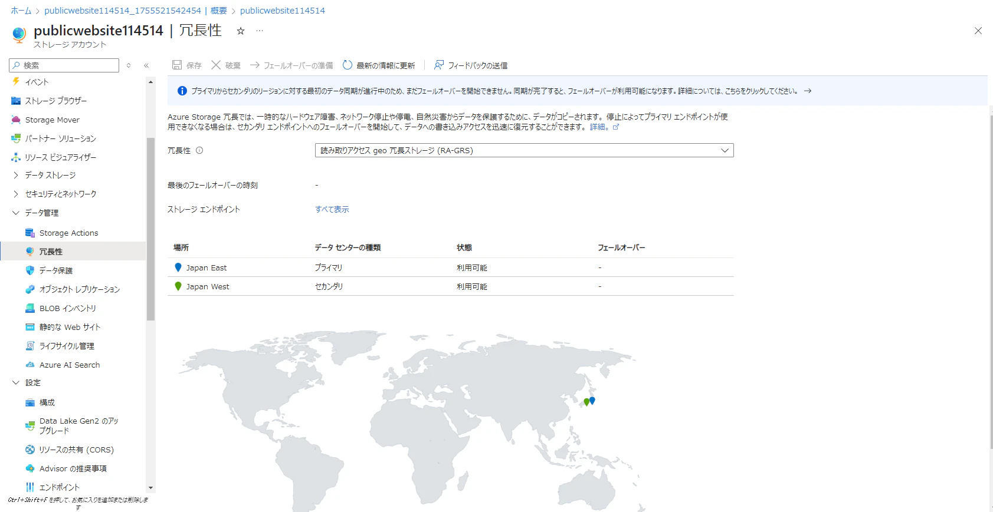Click フェールオーバーの準備 in the toolbar
Screen dimensions: 993x512
click(291, 65)
